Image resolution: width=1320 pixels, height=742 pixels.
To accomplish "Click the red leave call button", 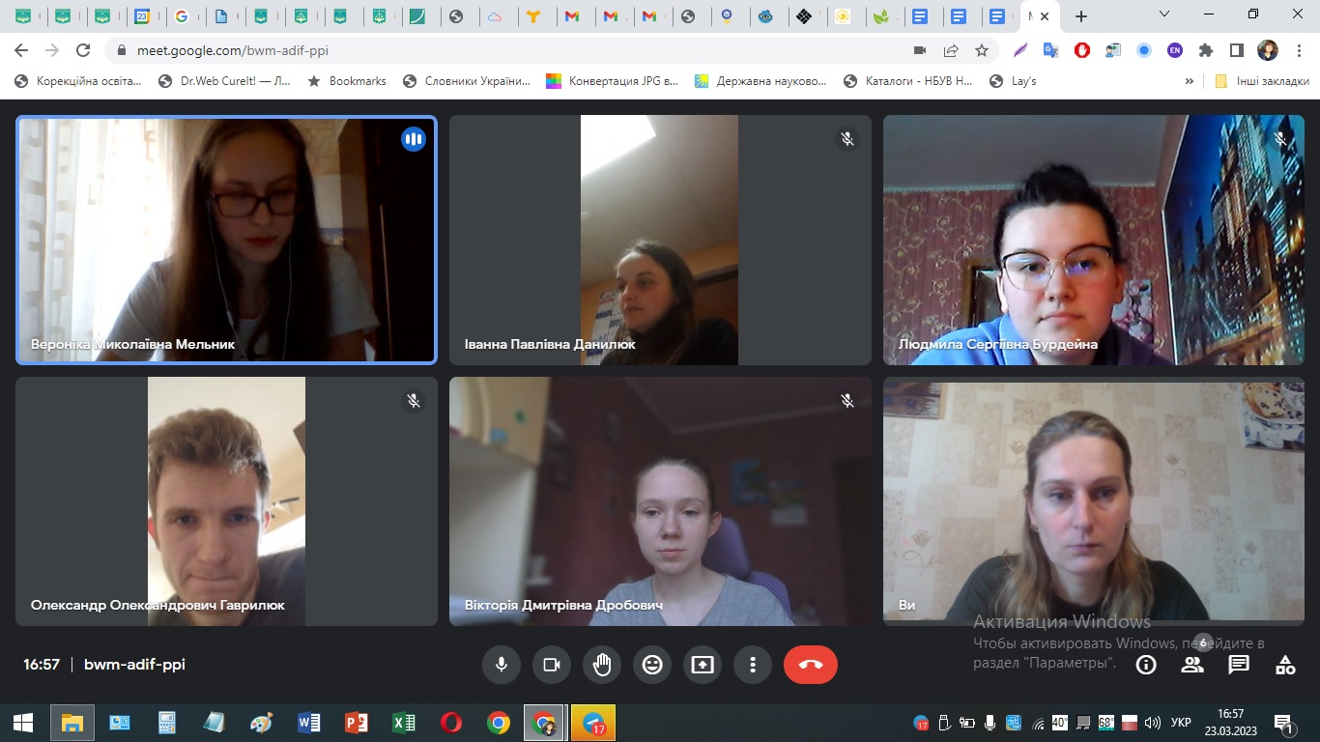I will coord(810,665).
